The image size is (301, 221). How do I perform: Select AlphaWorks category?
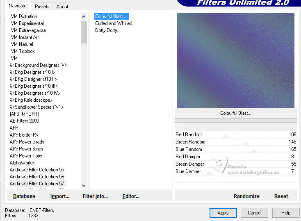[22, 163]
